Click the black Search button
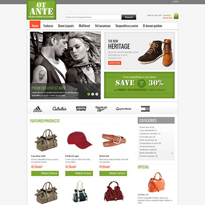Image resolution: width=205 pixels, height=205 pixels. pos(129,17)
